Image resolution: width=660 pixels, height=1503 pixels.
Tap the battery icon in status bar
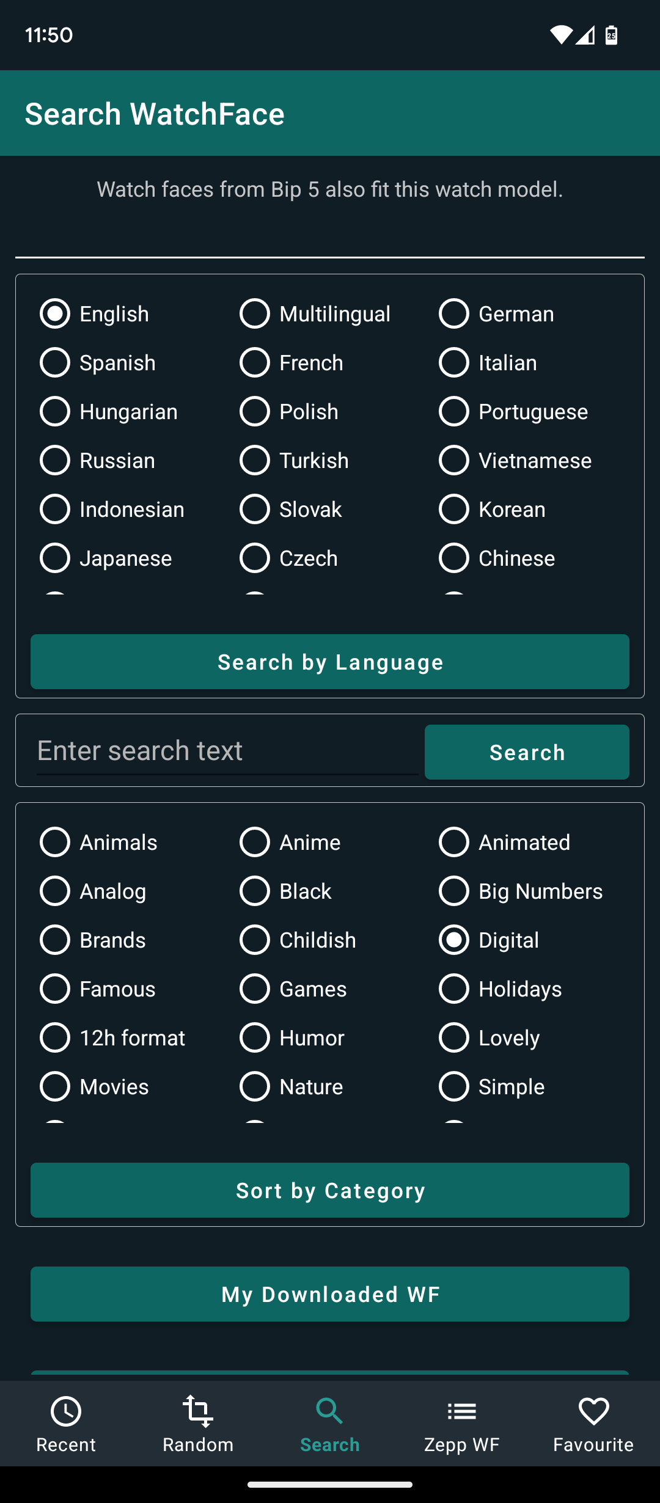(611, 35)
